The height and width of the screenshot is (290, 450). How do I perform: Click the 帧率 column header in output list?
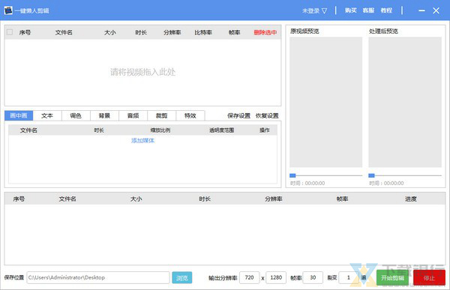pos(342,199)
